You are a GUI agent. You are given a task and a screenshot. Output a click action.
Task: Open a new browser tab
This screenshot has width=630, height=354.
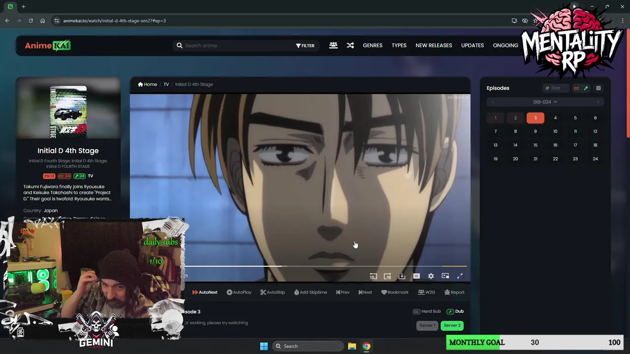(x=23, y=6)
